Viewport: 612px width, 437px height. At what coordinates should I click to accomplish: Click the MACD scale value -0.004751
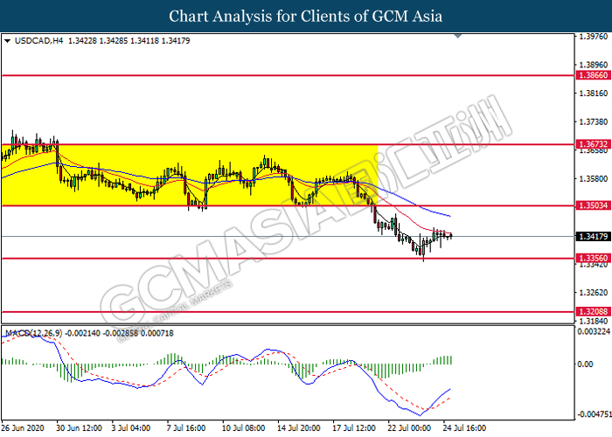pyautogui.click(x=594, y=414)
